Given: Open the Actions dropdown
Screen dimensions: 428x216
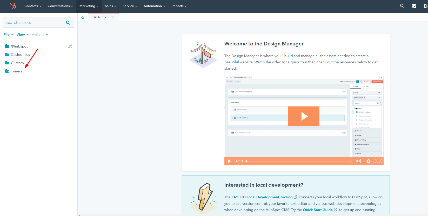Looking at the screenshot, I should pos(40,35).
